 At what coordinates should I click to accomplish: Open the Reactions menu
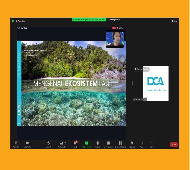coord(132,144)
